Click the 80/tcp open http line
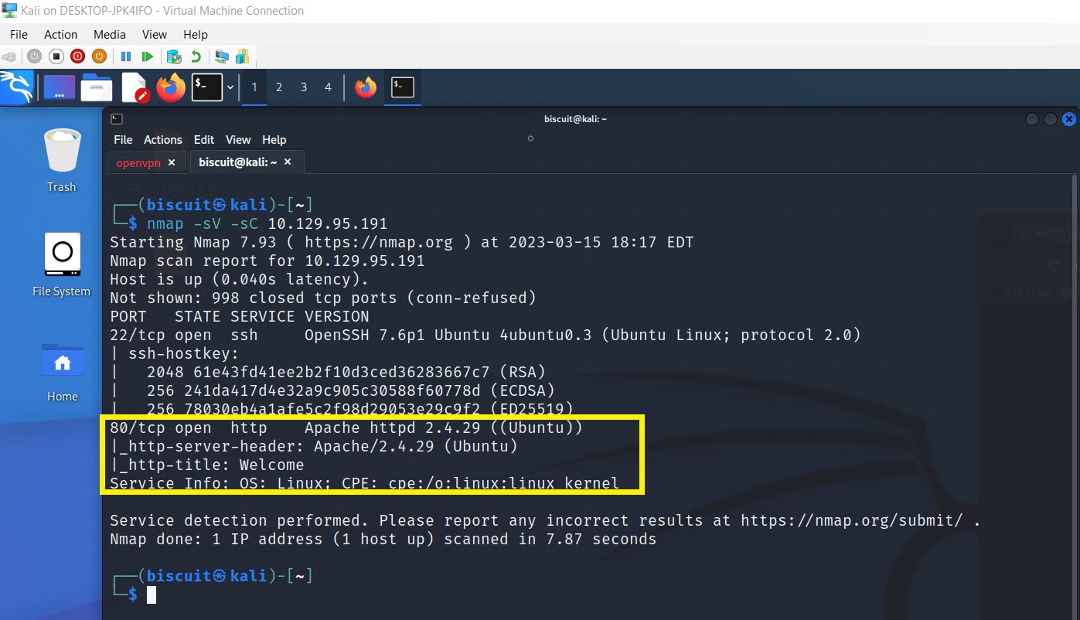Screen dimensions: 1080x620 tap(346, 428)
